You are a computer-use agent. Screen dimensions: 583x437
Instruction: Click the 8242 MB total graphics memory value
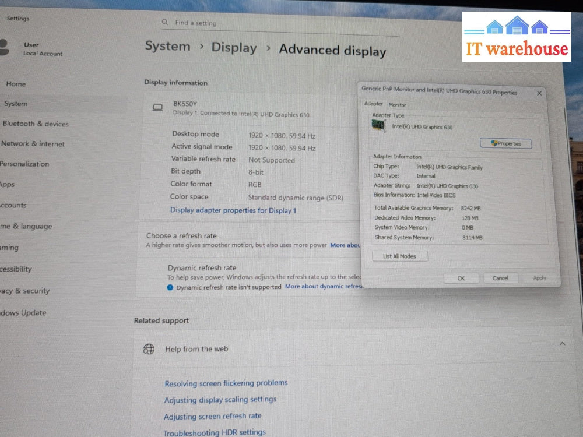(x=470, y=209)
